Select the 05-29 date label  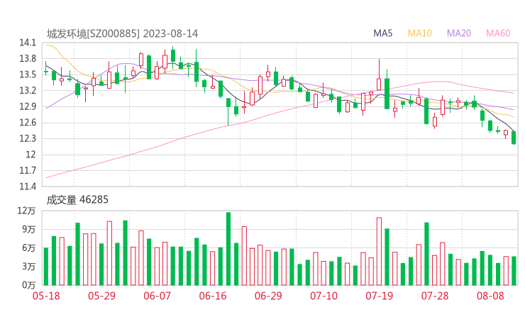(101, 296)
